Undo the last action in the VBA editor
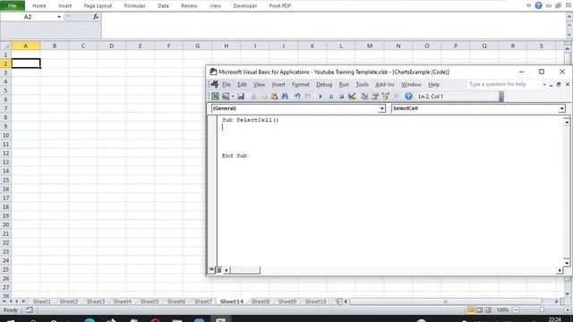The image size is (573, 322). (x=297, y=97)
